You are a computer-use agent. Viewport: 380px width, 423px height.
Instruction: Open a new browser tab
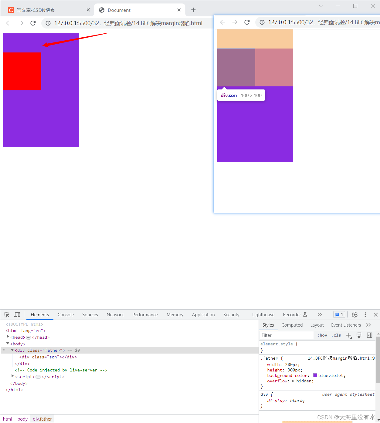pyautogui.click(x=193, y=10)
